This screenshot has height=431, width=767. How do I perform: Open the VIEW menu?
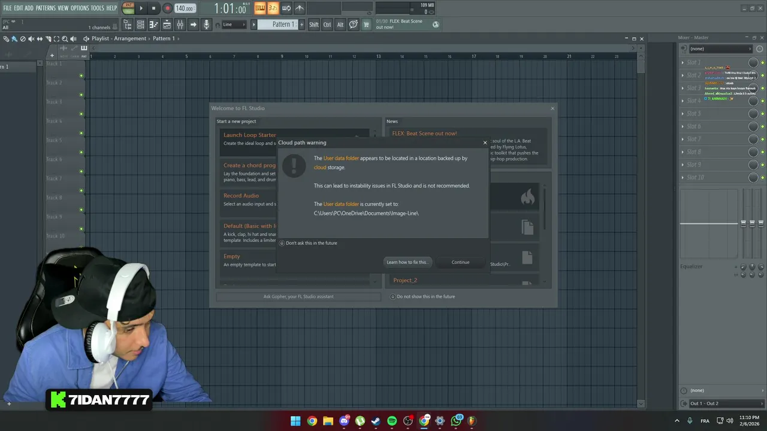(63, 8)
